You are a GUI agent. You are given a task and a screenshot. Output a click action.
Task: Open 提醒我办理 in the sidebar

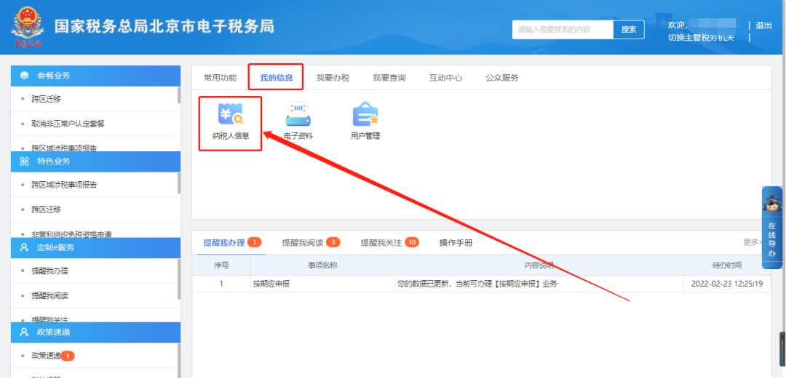(x=49, y=271)
